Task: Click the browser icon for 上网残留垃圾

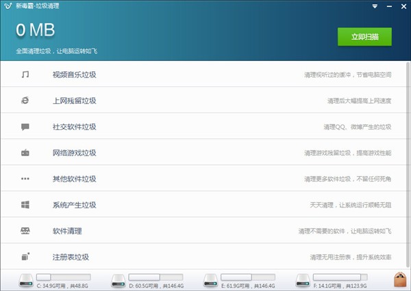Action: 25,101
